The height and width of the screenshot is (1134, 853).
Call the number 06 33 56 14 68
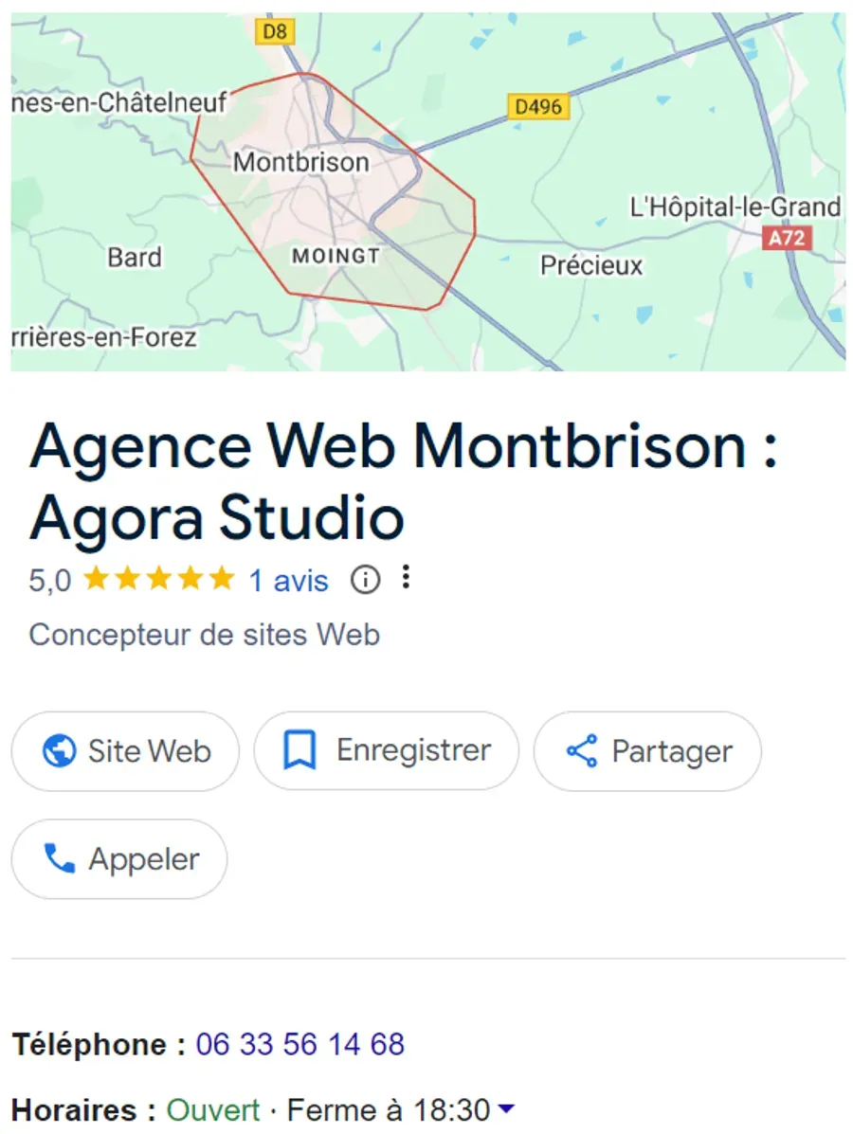299,1044
